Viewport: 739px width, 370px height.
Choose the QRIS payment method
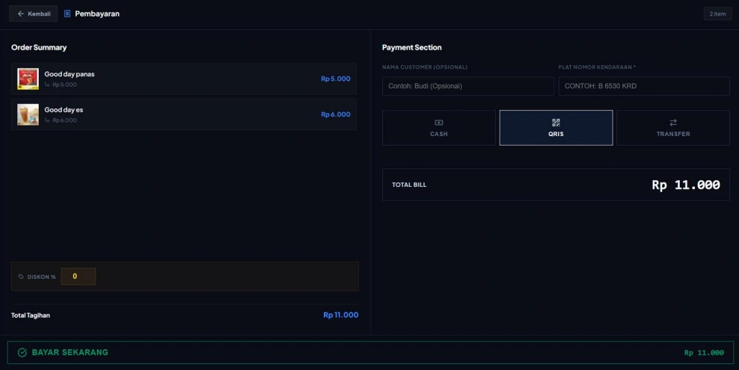tap(556, 128)
